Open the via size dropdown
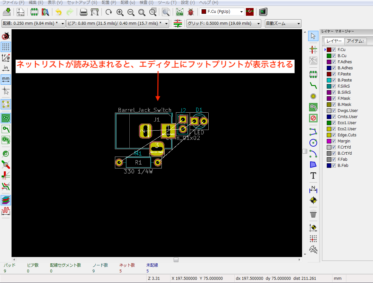 tap(117, 23)
